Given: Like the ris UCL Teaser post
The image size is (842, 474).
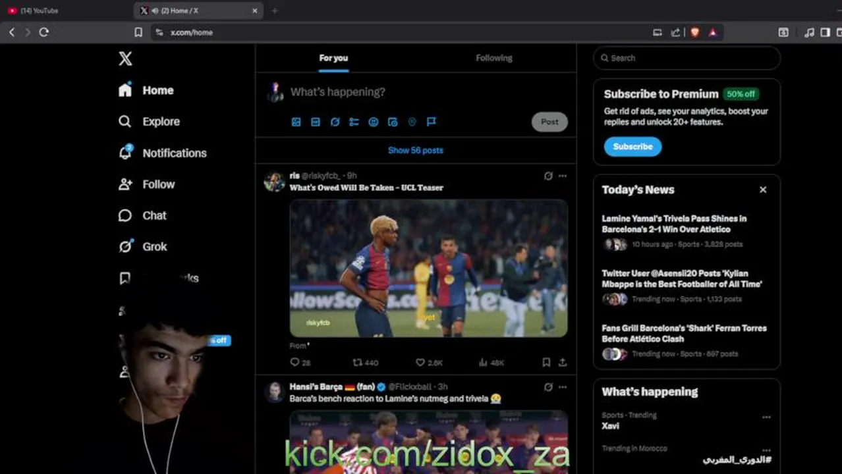Looking at the screenshot, I should click(429, 362).
